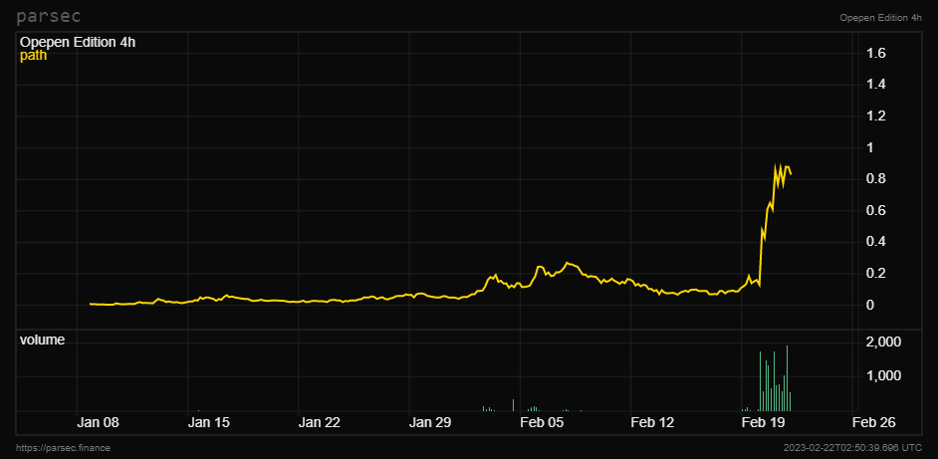Screen dimensions: 938x459
Task: Click the Jan 15 date label
Action: (x=209, y=422)
